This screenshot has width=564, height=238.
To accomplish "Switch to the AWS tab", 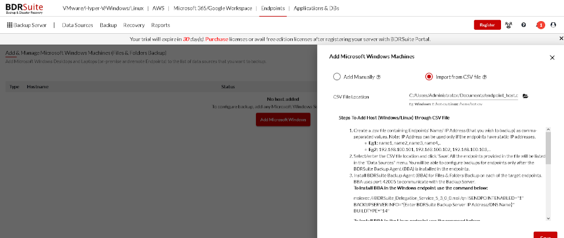I will pos(158,8).
